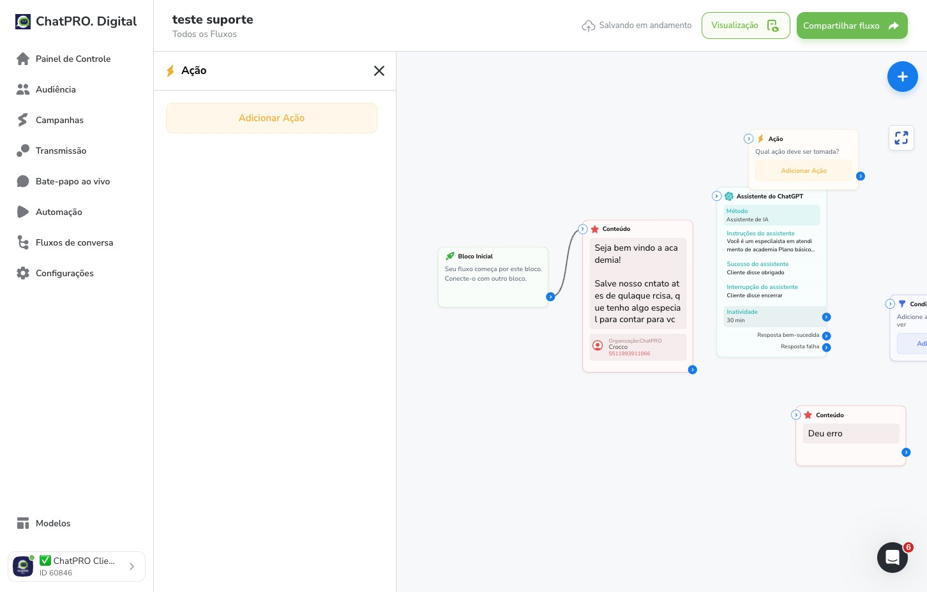Screen dimensions: 927x592
Task: Click the Campanhas sidebar icon
Action: (23, 120)
